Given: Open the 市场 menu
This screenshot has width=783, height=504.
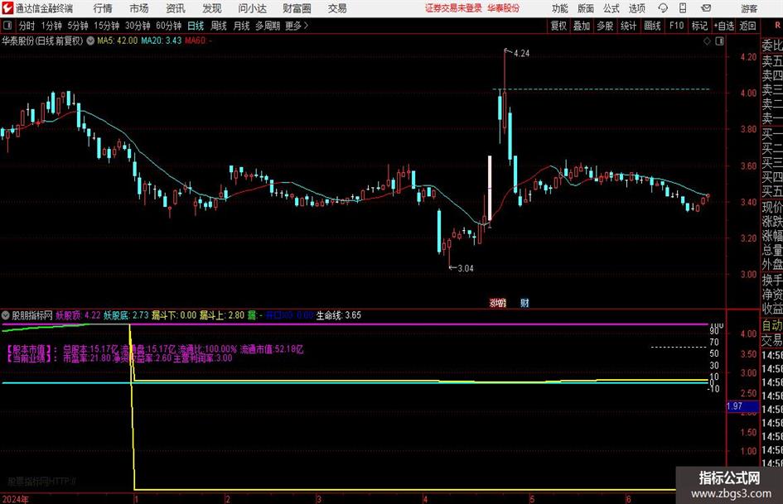Looking at the screenshot, I should (x=139, y=8).
